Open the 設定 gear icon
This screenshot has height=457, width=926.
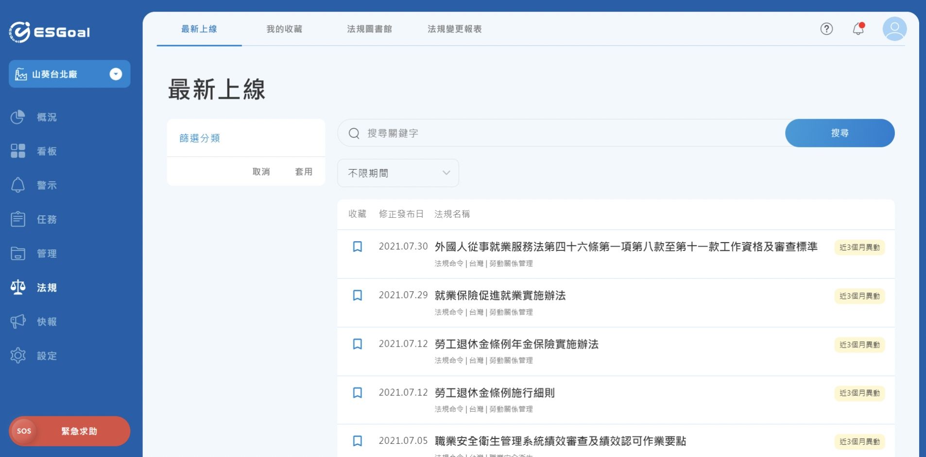tap(18, 355)
